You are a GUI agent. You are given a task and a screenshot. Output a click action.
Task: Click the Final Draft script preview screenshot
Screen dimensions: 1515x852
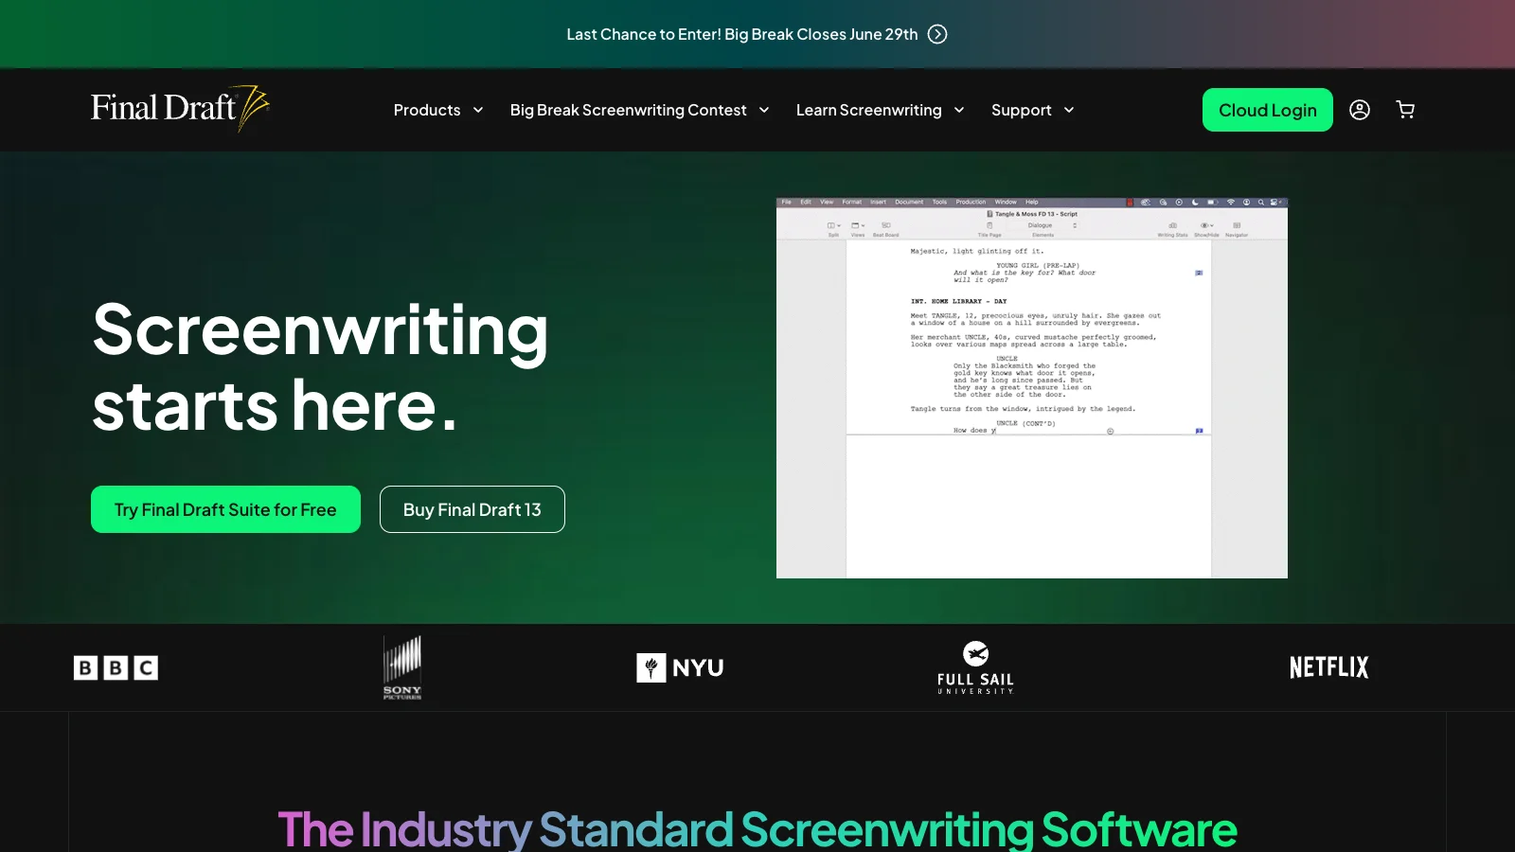1032,388
